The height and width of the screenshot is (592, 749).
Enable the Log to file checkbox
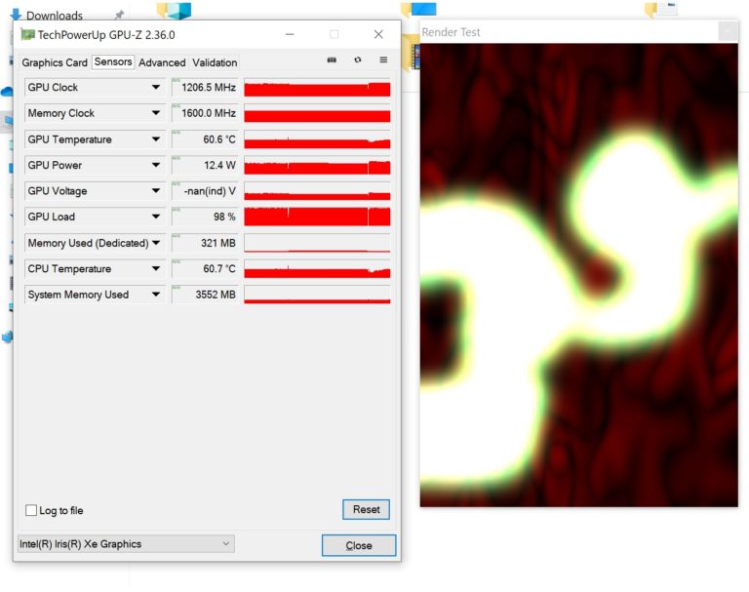tap(31, 510)
